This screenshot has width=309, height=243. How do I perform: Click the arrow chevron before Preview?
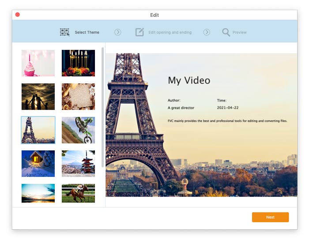tap(207, 32)
